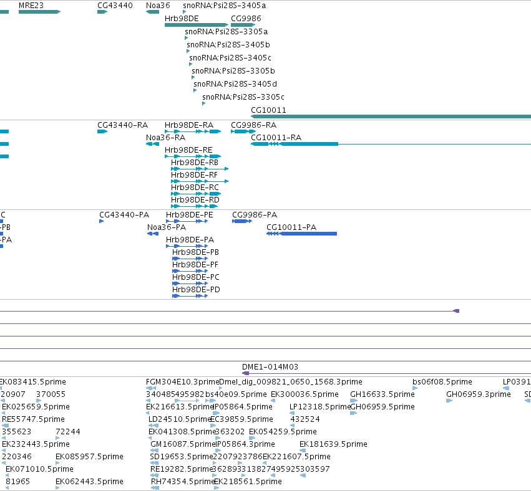531x491 pixels.
Task: Select the Hrb98DE-RA transcript
Action: click(x=193, y=131)
